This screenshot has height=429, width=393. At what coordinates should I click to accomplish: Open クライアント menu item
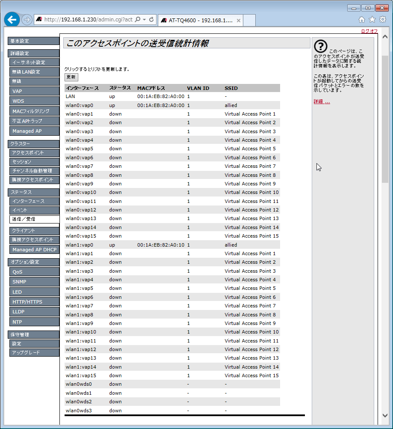point(34,231)
